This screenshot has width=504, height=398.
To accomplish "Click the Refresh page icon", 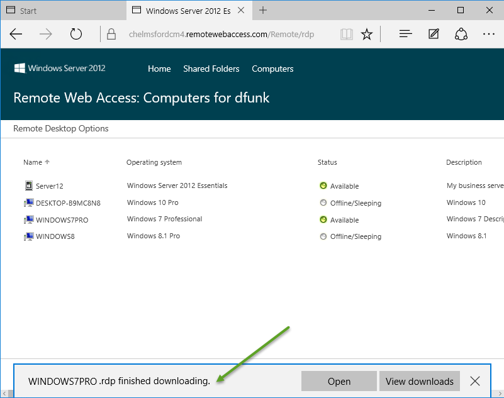I will click(76, 34).
